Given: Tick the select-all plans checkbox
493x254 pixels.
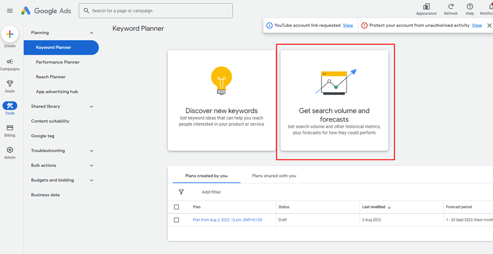Looking at the screenshot, I should 176,207.
